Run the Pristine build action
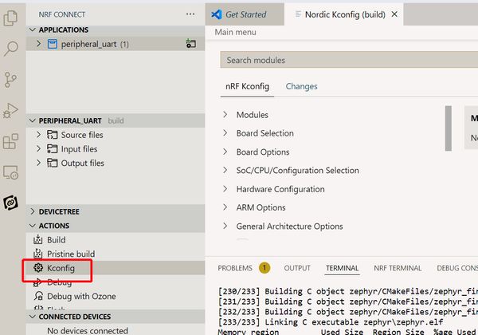Image resolution: width=478 pixels, height=335 pixels. (71, 254)
